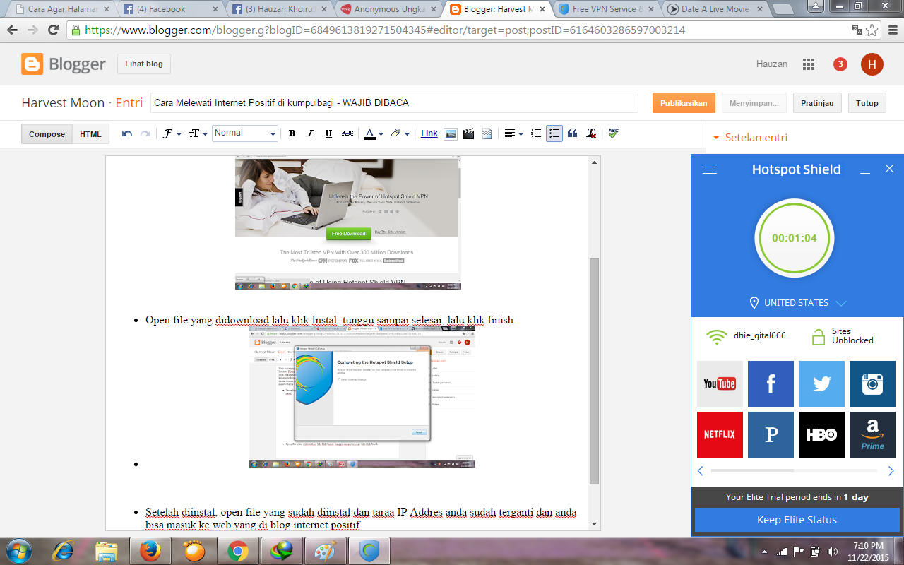Click the post title input field
This screenshot has height=565, width=904.
click(x=394, y=103)
